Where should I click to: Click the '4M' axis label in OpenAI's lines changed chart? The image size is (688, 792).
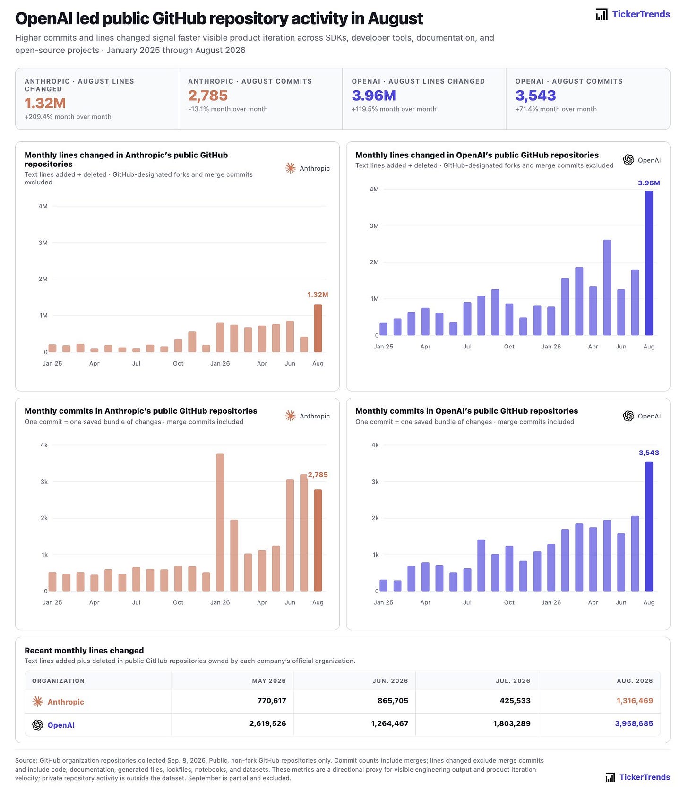374,189
